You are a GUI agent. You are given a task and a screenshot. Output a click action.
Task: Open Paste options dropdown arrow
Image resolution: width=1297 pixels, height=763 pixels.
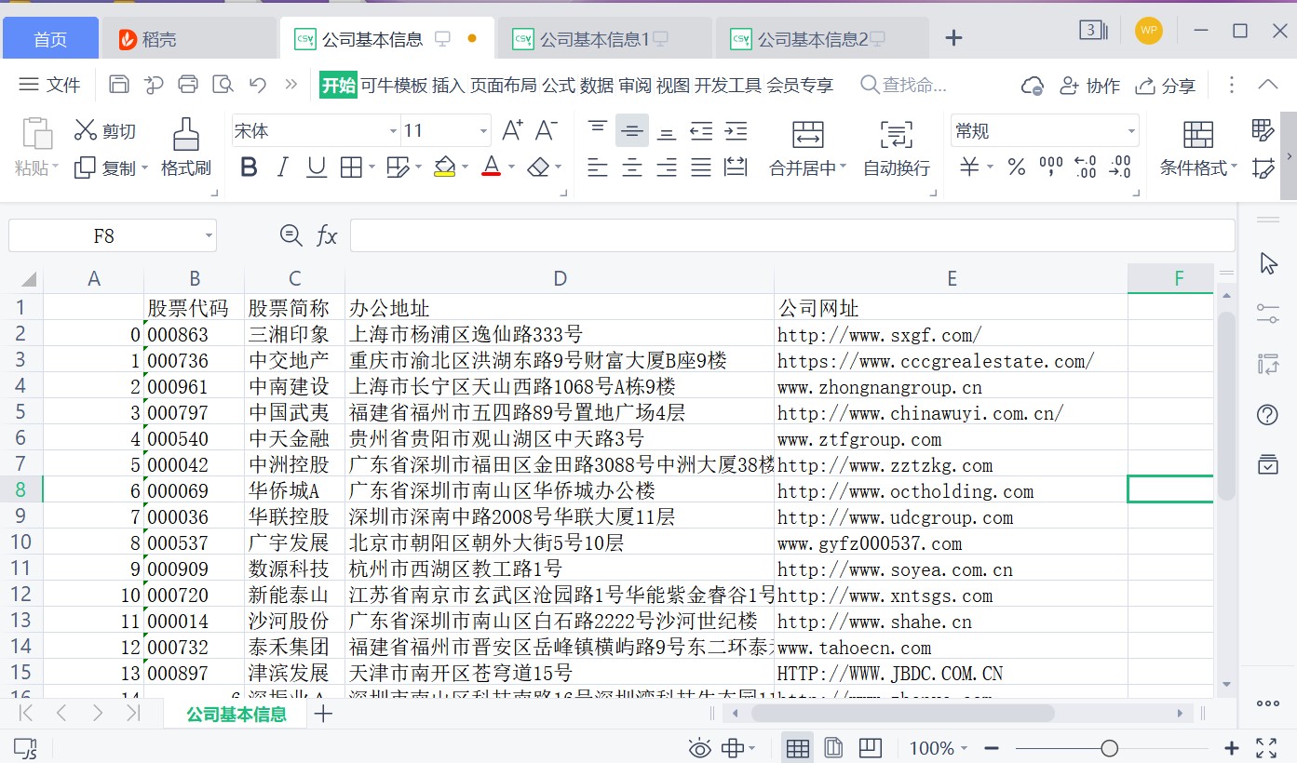[x=55, y=168]
